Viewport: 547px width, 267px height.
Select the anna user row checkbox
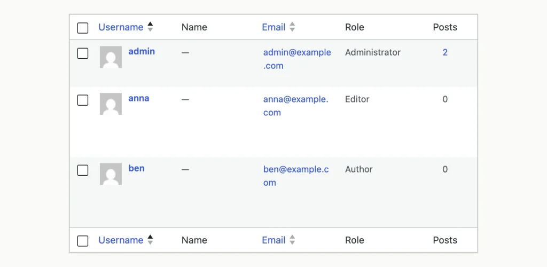coord(83,100)
